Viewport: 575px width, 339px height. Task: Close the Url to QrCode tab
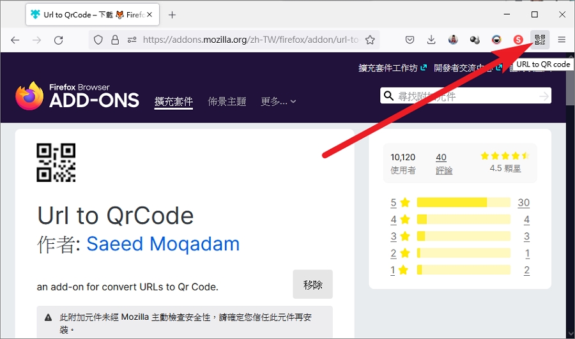[149, 15]
